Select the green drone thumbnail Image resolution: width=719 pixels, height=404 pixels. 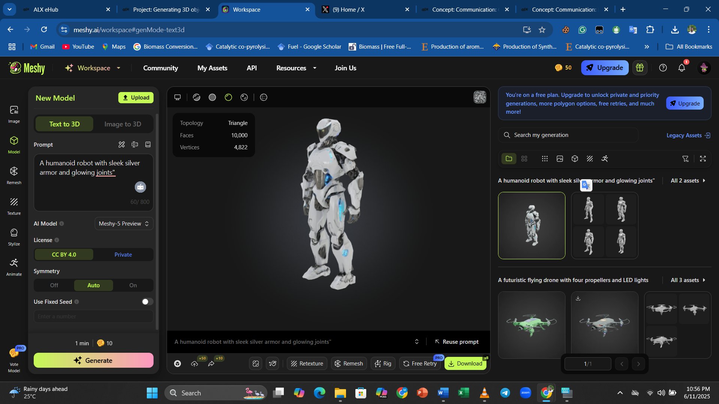pos(531,325)
